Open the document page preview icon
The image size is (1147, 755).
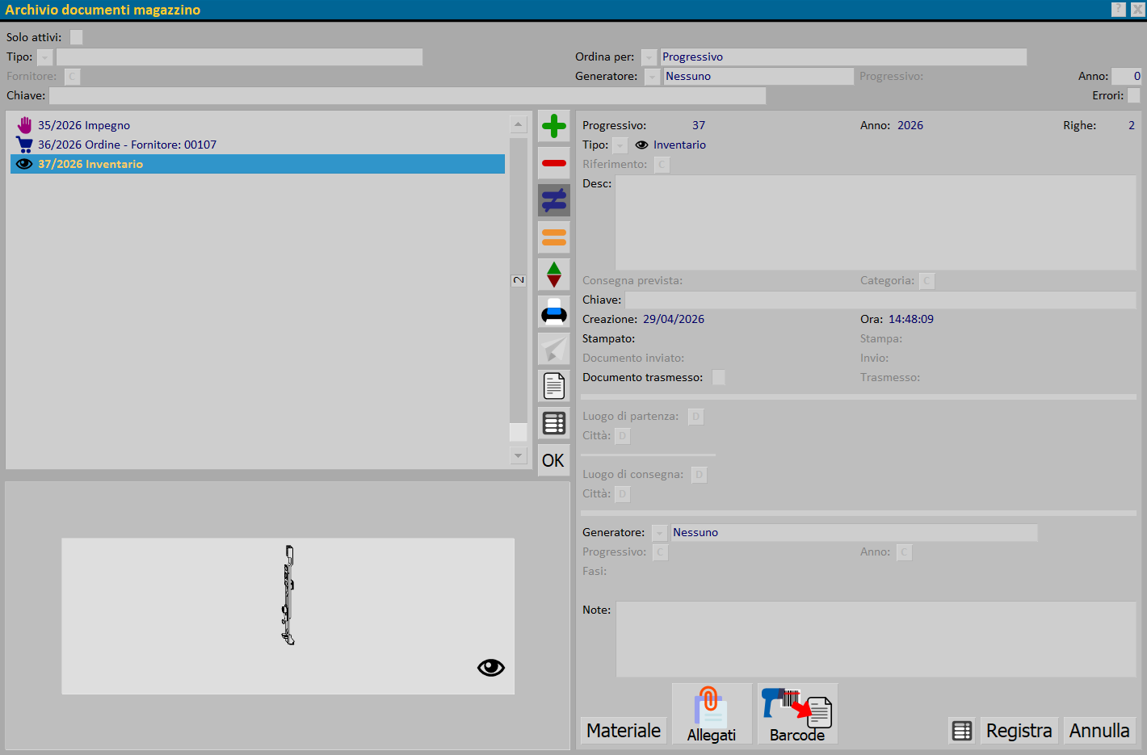coord(553,386)
